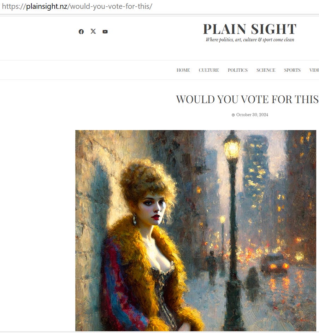The width and height of the screenshot is (319, 333).
Task: Open the Facebook social icon
Action: [x=81, y=32]
